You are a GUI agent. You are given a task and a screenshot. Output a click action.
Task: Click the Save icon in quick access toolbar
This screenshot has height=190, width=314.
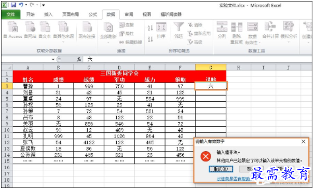pos(13,5)
